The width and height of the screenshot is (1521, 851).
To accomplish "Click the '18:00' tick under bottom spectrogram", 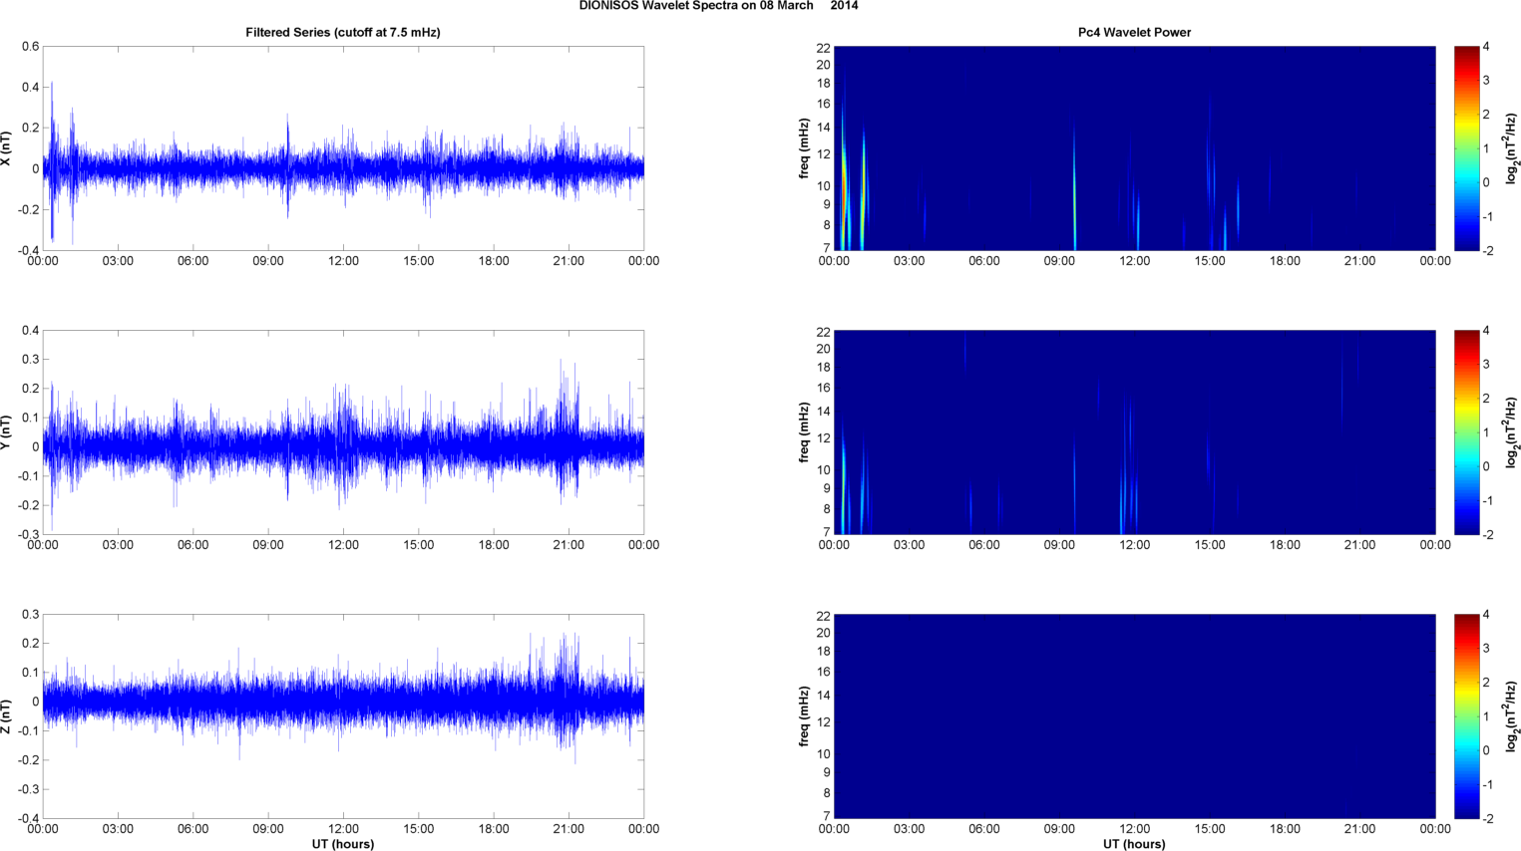I will 1285,829.
